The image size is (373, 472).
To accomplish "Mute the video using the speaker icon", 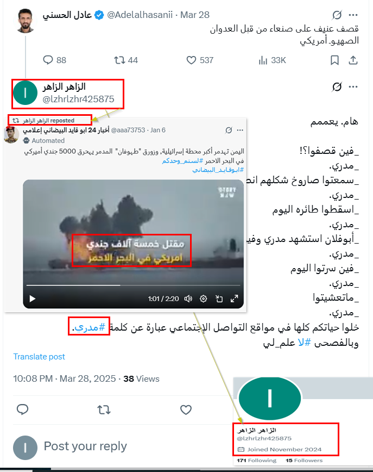I will click(x=188, y=299).
